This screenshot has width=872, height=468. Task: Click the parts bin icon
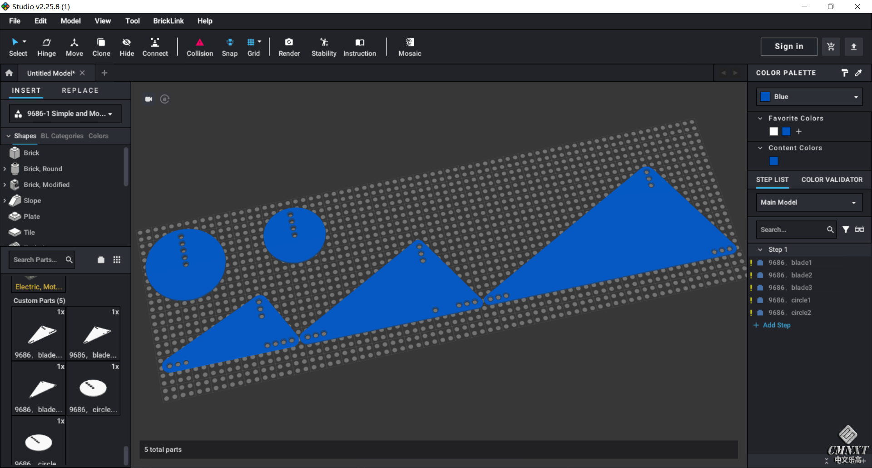click(x=101, y=260)
